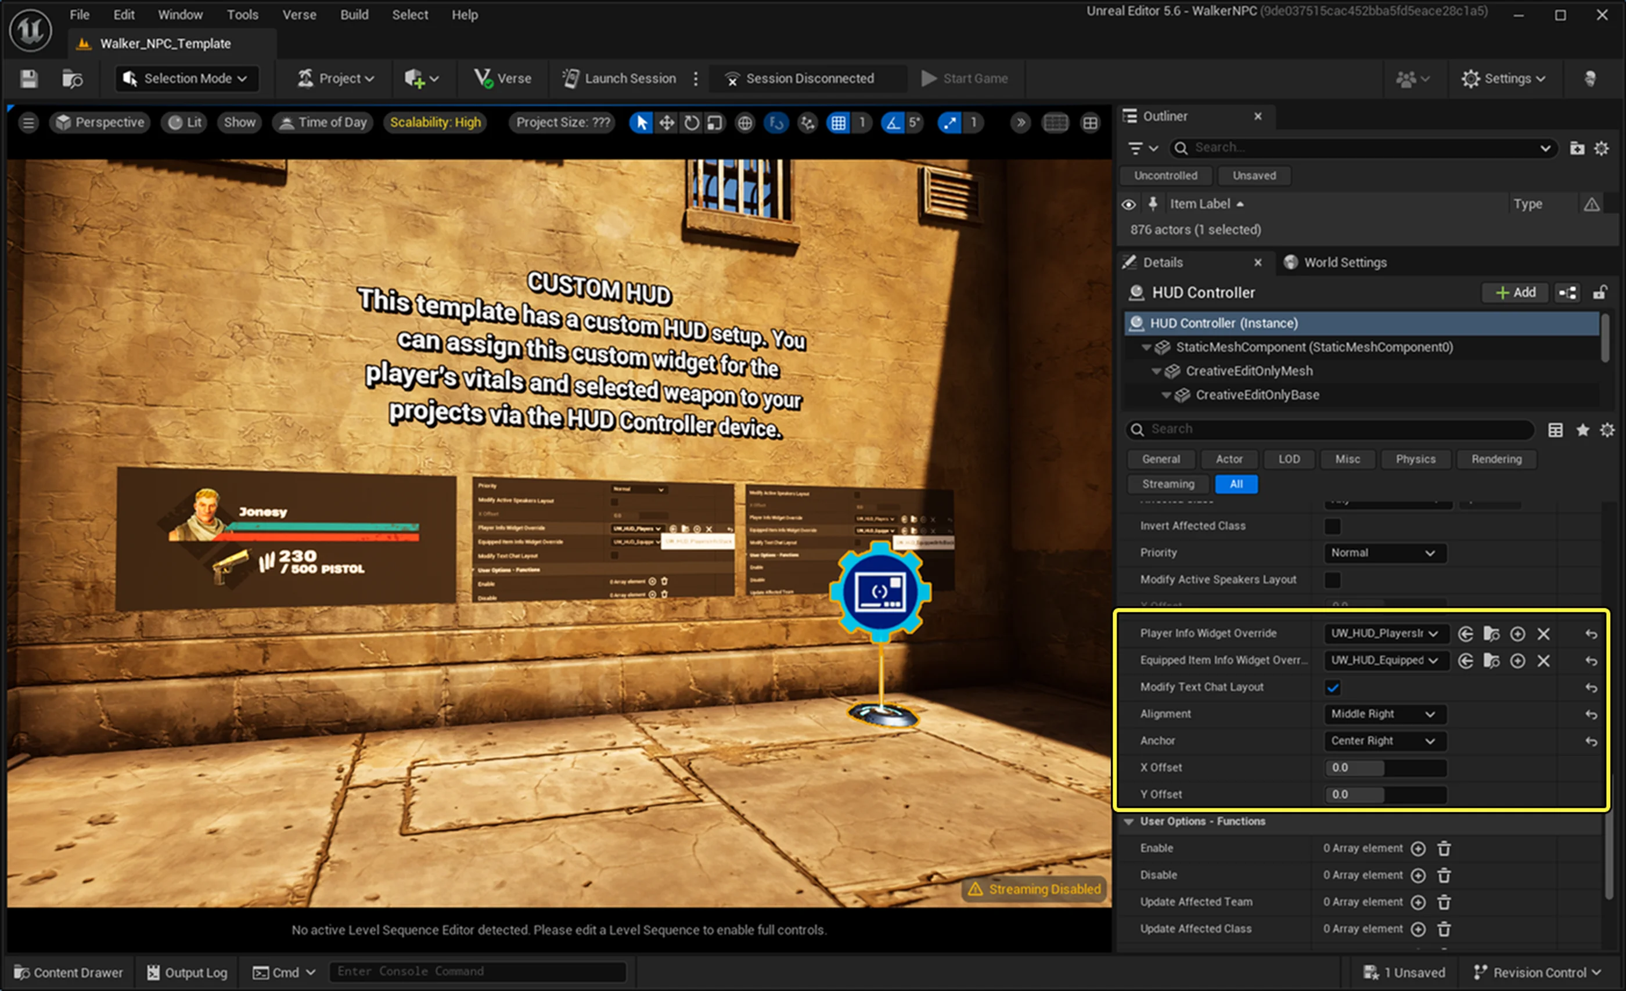Screen dimensions: 1626x991
Task: Delete all elements in Disable array
Action: click(x=1444, y=875)
